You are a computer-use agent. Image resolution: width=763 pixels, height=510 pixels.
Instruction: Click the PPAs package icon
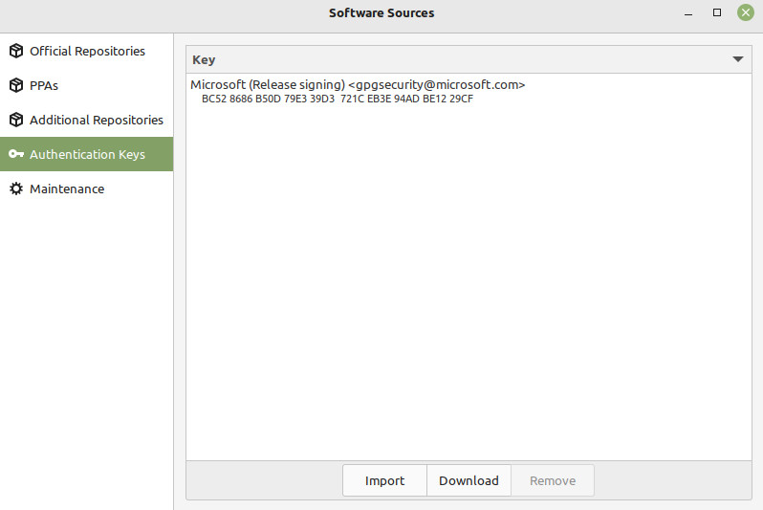coord(16,85)
